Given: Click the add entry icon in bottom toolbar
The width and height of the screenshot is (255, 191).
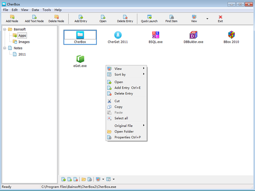Looking at the screenshot, I should [70, 179].
